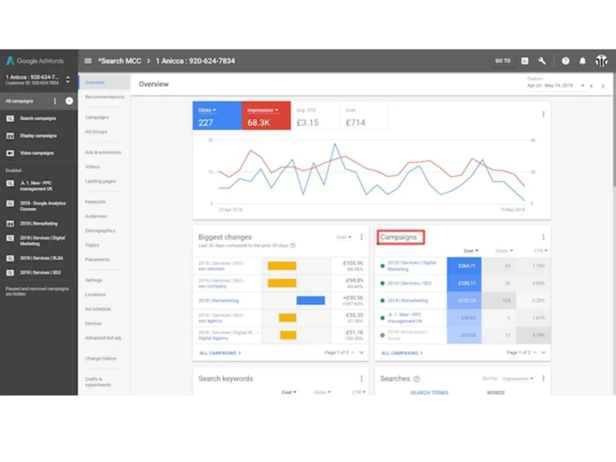Open the date range dropdown
Image resolution: width=616 pixels, height=462 pixels.
pyautogui.click(x=556, y=85)
